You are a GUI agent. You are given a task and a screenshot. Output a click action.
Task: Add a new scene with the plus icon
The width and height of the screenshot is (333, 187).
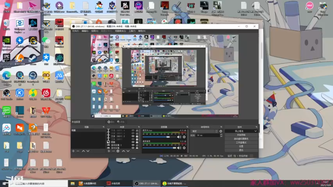(x=73, y=151)
